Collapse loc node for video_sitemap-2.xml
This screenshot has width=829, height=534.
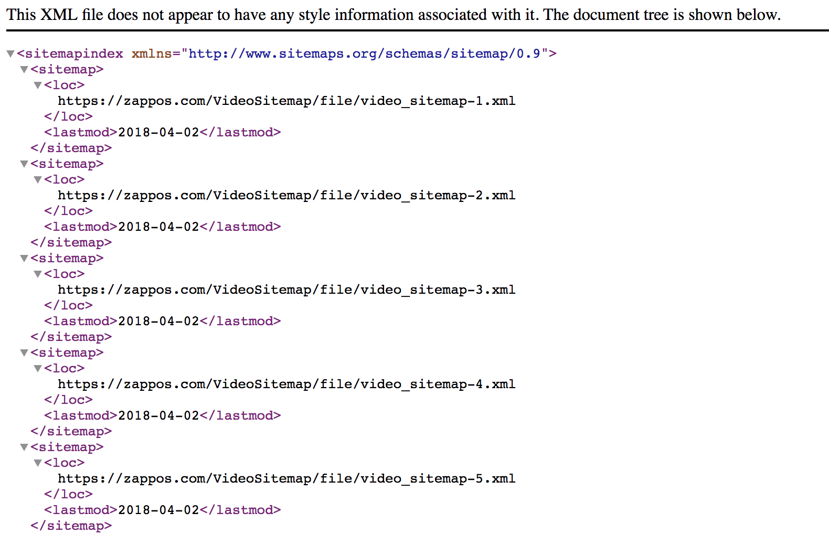[38, 180]
